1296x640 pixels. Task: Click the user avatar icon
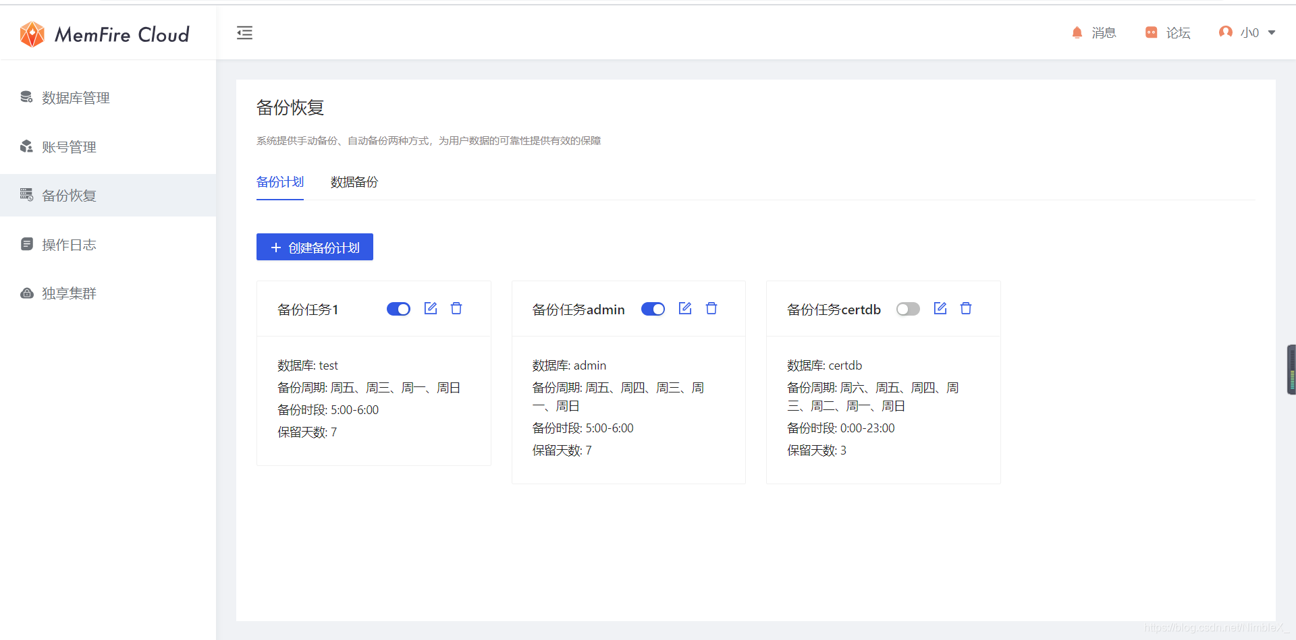coord(1226,32)
